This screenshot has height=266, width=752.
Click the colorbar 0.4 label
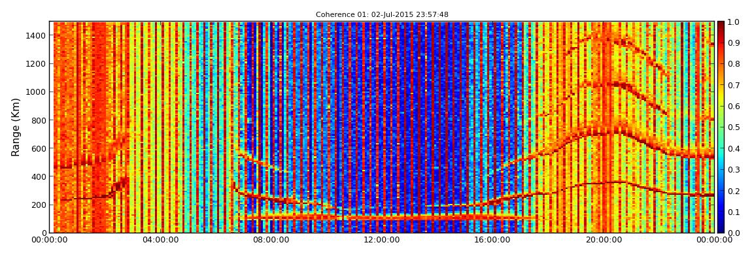coord(733,148)
